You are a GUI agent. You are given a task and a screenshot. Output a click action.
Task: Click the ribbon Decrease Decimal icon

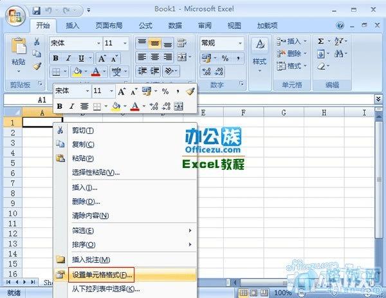click(219, 71)
